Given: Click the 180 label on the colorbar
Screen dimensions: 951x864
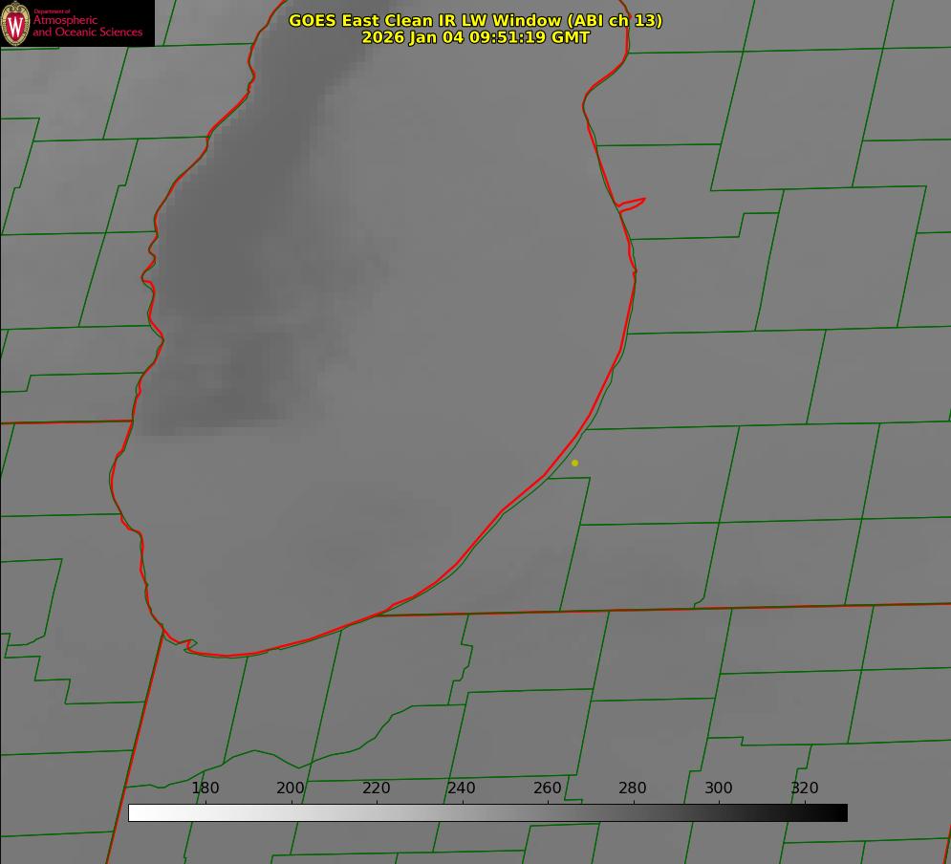Looking at the screenshot, I should click(205, 788).
